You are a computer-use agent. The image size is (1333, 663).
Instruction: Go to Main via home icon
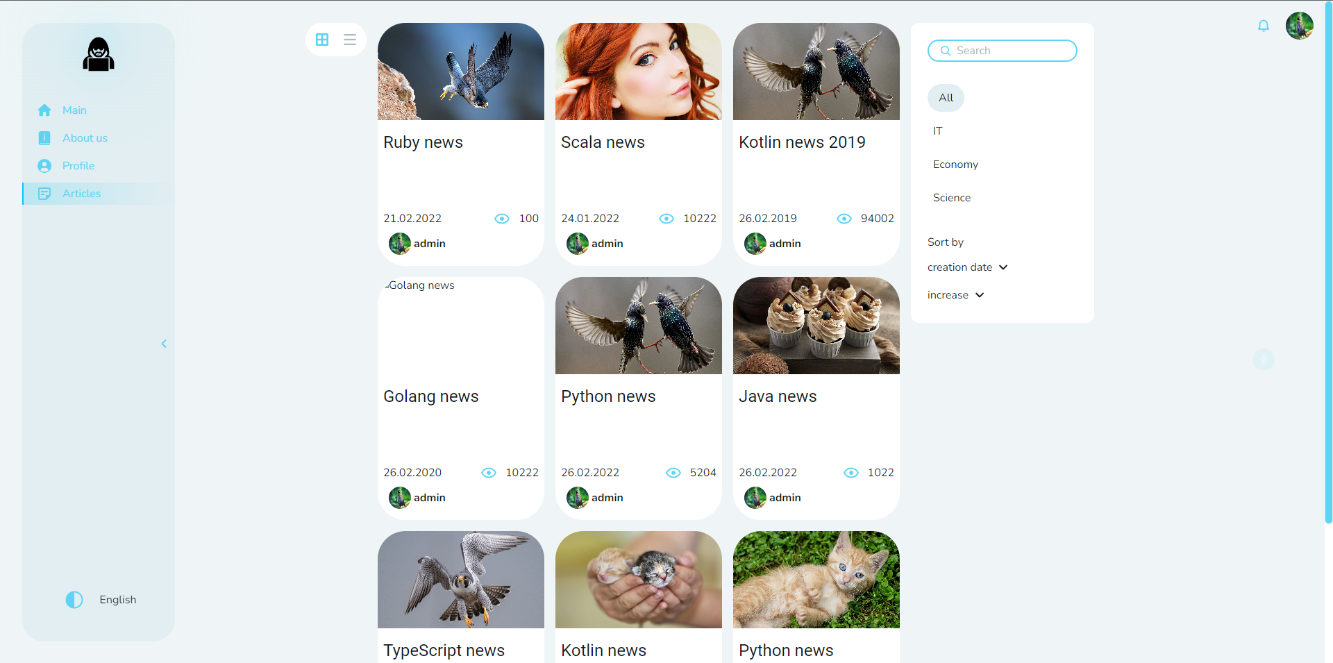(x=44, y=110)
